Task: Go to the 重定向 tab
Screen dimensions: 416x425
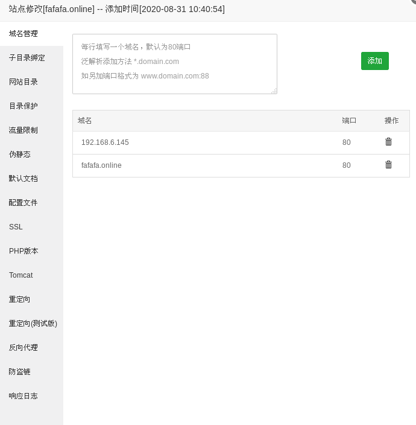Action: (31, 299)
